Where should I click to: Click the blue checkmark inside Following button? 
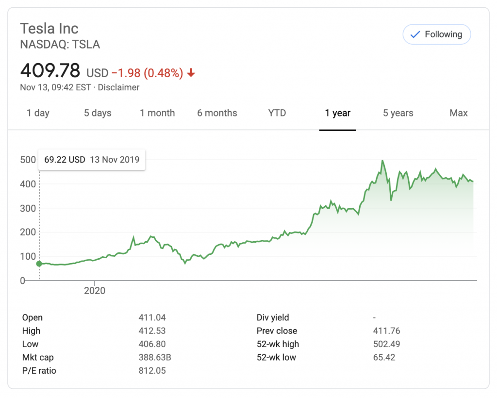point(415,34)
